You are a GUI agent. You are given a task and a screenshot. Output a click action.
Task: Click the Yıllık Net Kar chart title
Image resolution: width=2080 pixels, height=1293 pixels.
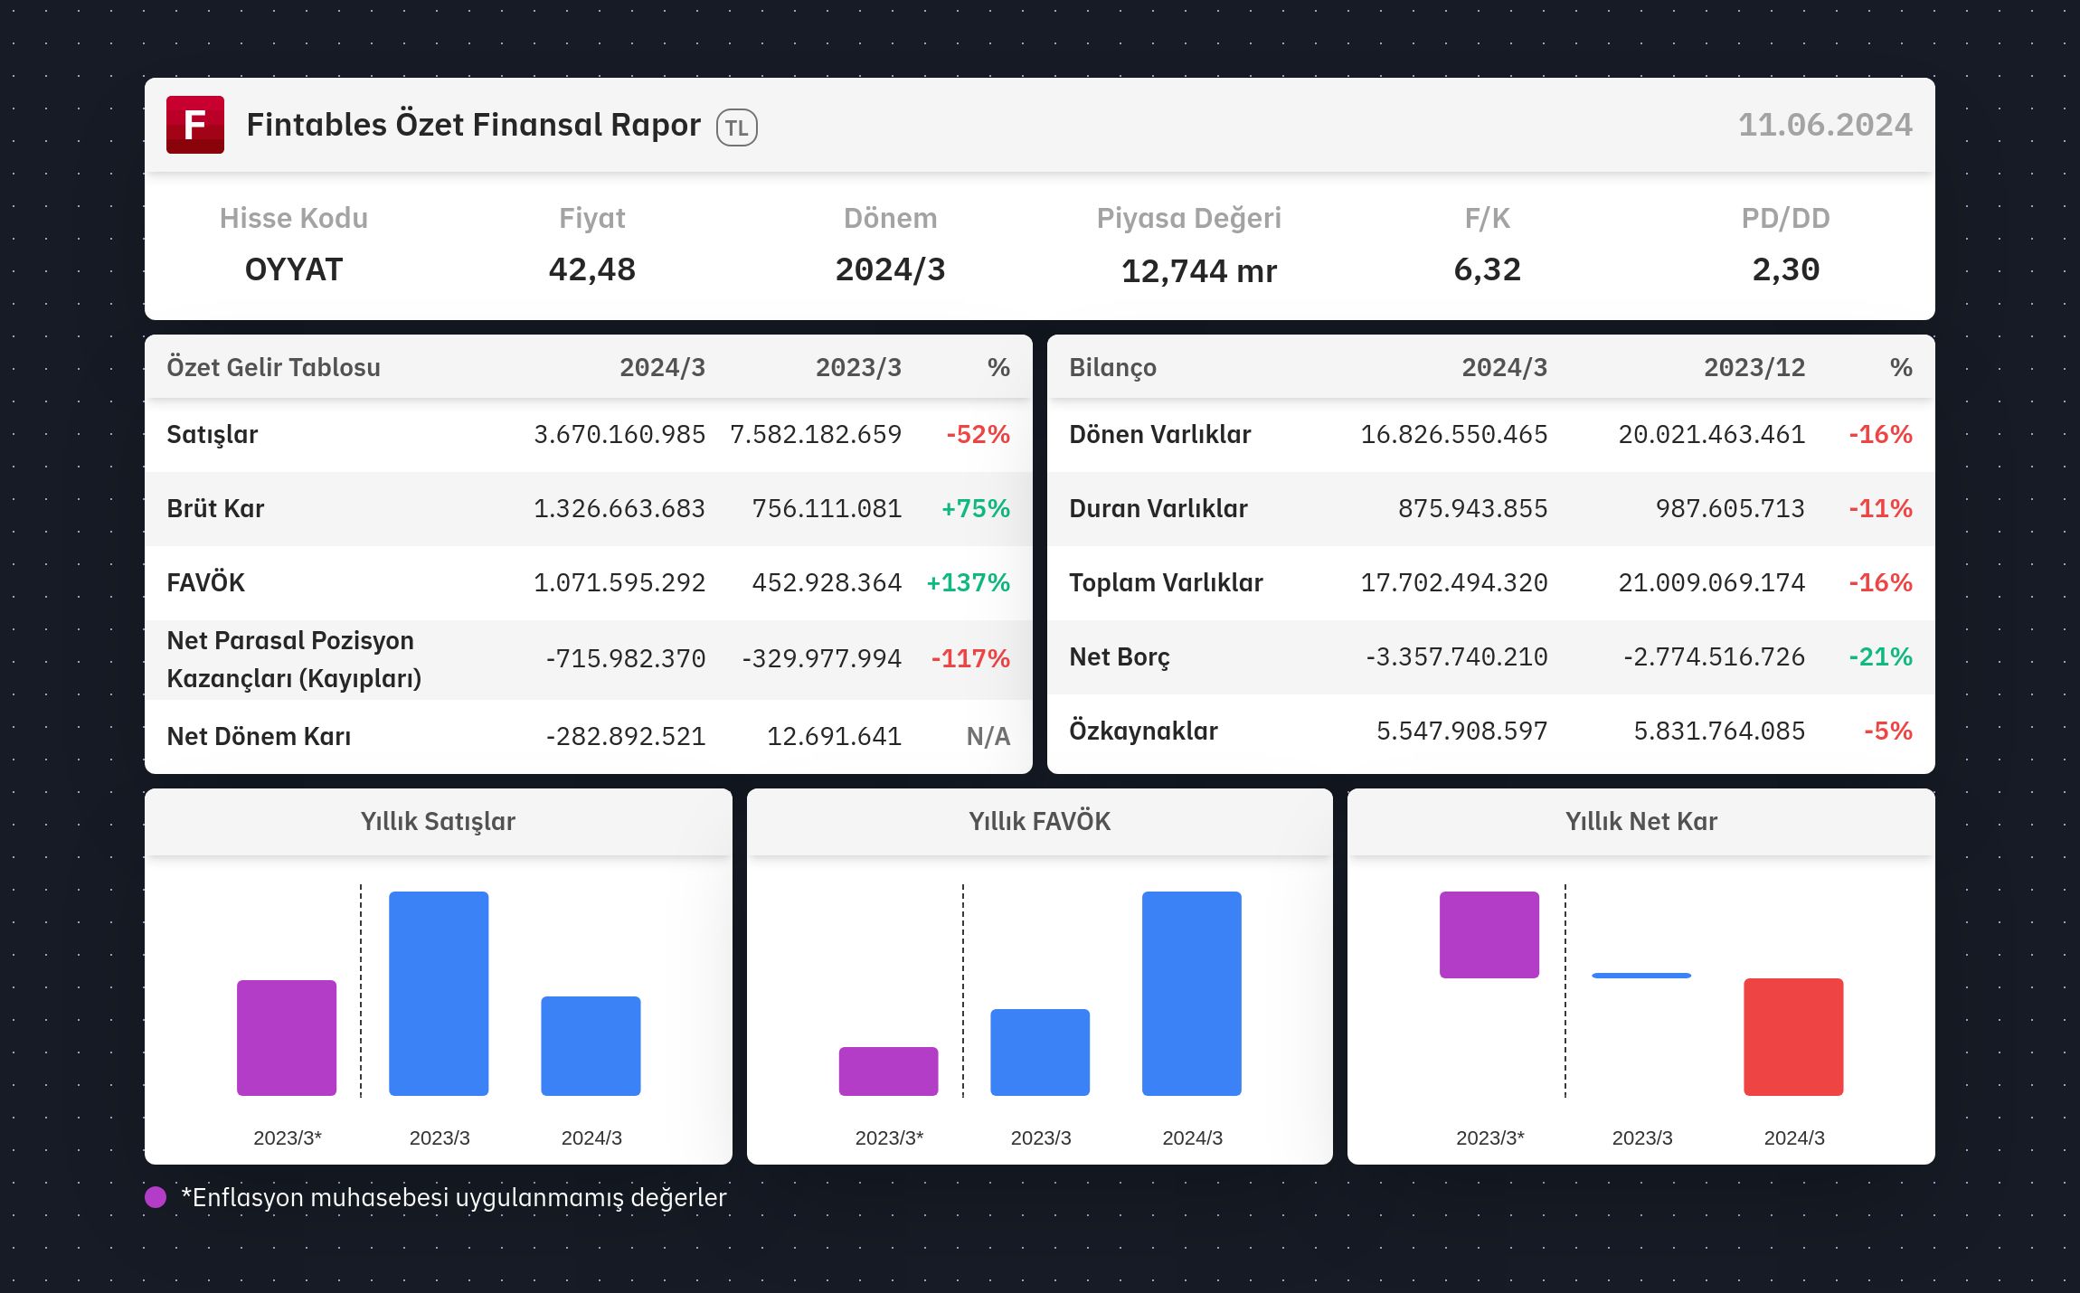pyautogui.click(x=1641, y=821)
